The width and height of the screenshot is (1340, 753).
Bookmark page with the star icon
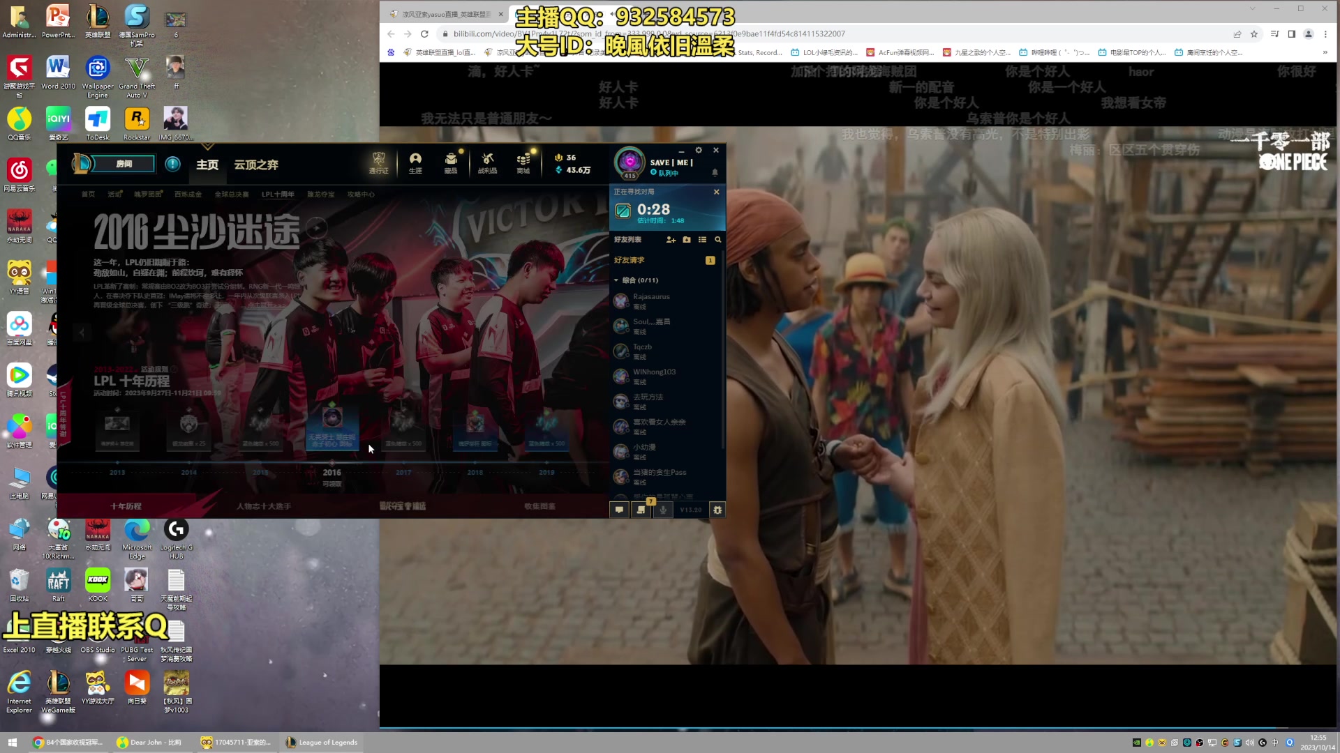point(1254,33)
